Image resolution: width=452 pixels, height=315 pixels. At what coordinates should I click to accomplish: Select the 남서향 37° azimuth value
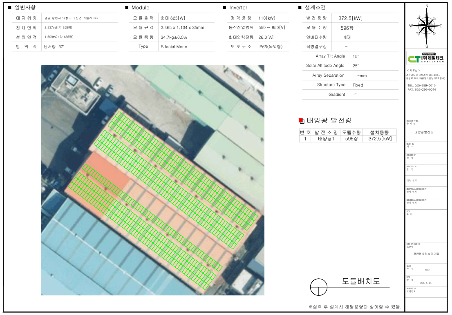(x=54, y=47)
